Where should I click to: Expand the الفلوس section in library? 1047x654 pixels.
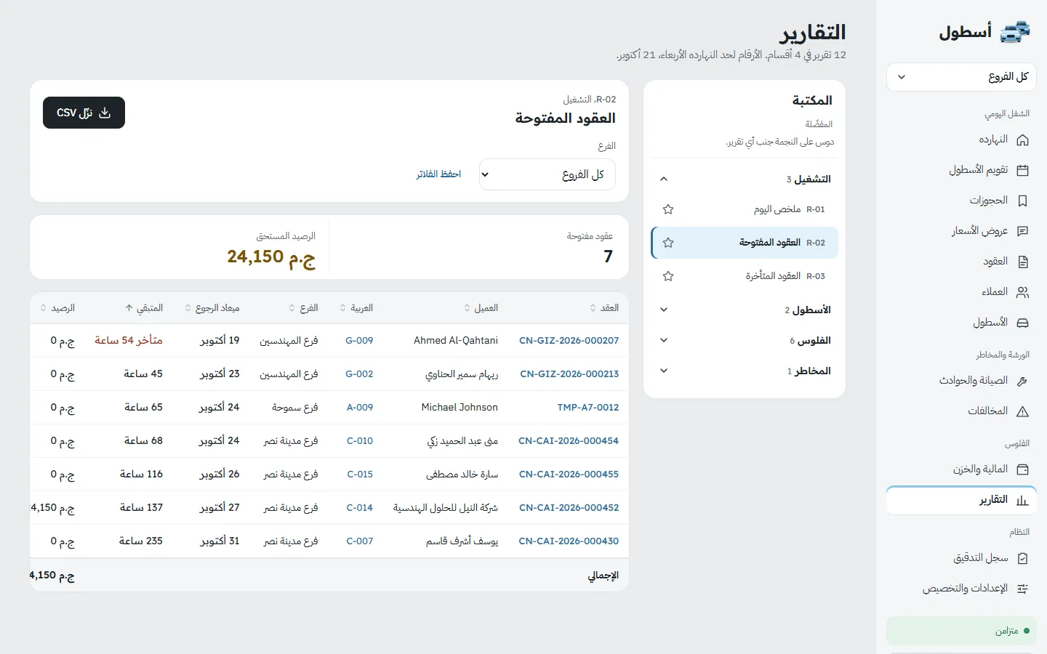(x=745, y=340)
